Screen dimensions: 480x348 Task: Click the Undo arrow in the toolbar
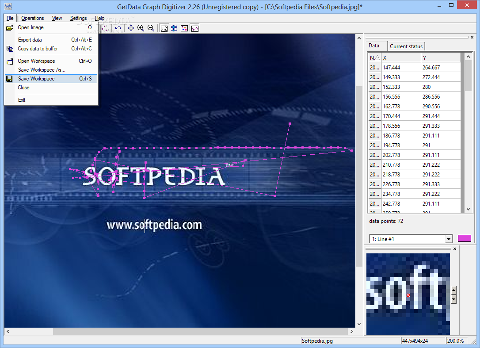click(x=118, y=28)
